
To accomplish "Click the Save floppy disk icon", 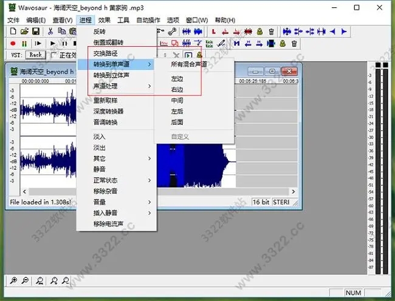I will point(36,31).
